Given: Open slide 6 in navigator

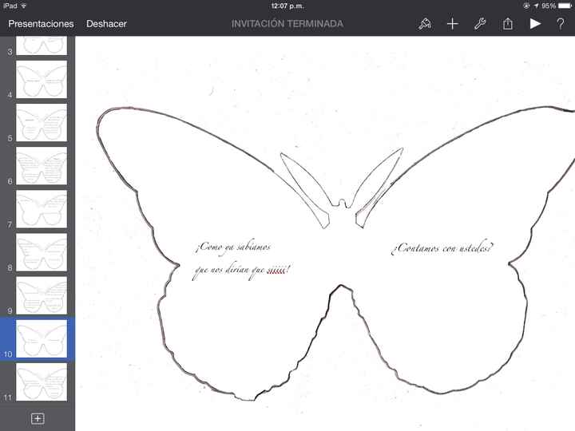Looking at the screenshot, I should coord(42,166).
